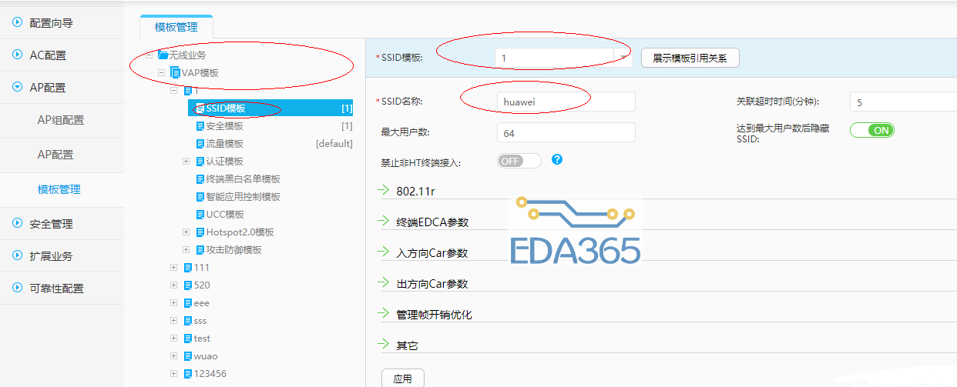Expand the 攻击防御模板 tree node
The image size is (957, 387).
pyautogui.click(x=186, y=249)
